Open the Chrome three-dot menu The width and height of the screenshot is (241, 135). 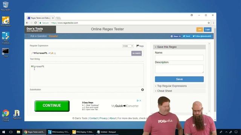tap(214, 23)
